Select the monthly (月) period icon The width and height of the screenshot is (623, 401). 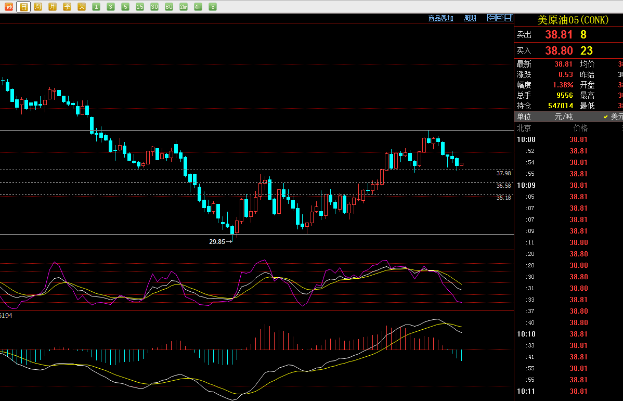53,7
